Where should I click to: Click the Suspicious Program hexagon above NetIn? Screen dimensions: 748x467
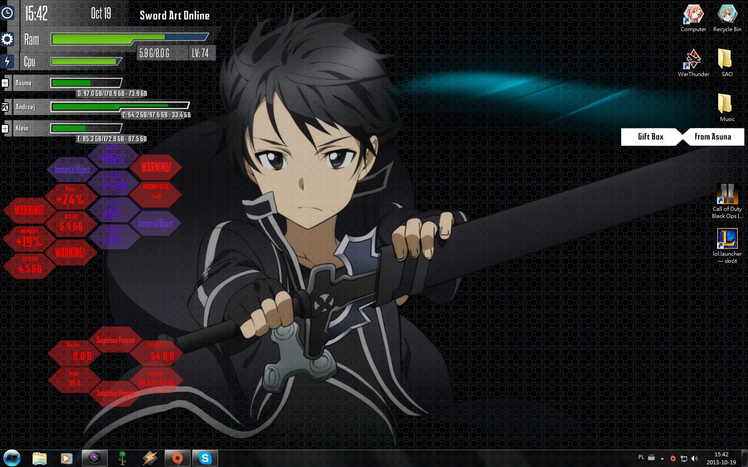point(116,340)
